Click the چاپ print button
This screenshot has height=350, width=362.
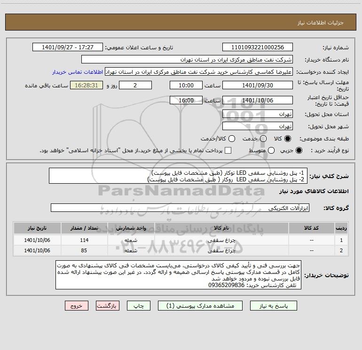[x=139, y=306]
